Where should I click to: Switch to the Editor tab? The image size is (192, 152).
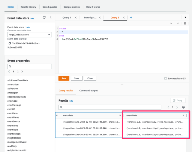(11, 7)
